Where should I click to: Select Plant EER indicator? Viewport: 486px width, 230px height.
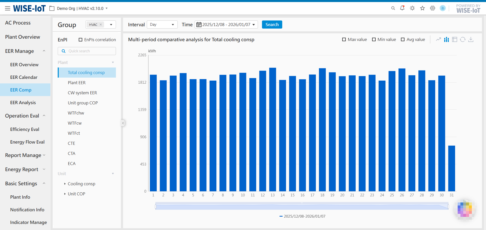[x=77, y=83]
